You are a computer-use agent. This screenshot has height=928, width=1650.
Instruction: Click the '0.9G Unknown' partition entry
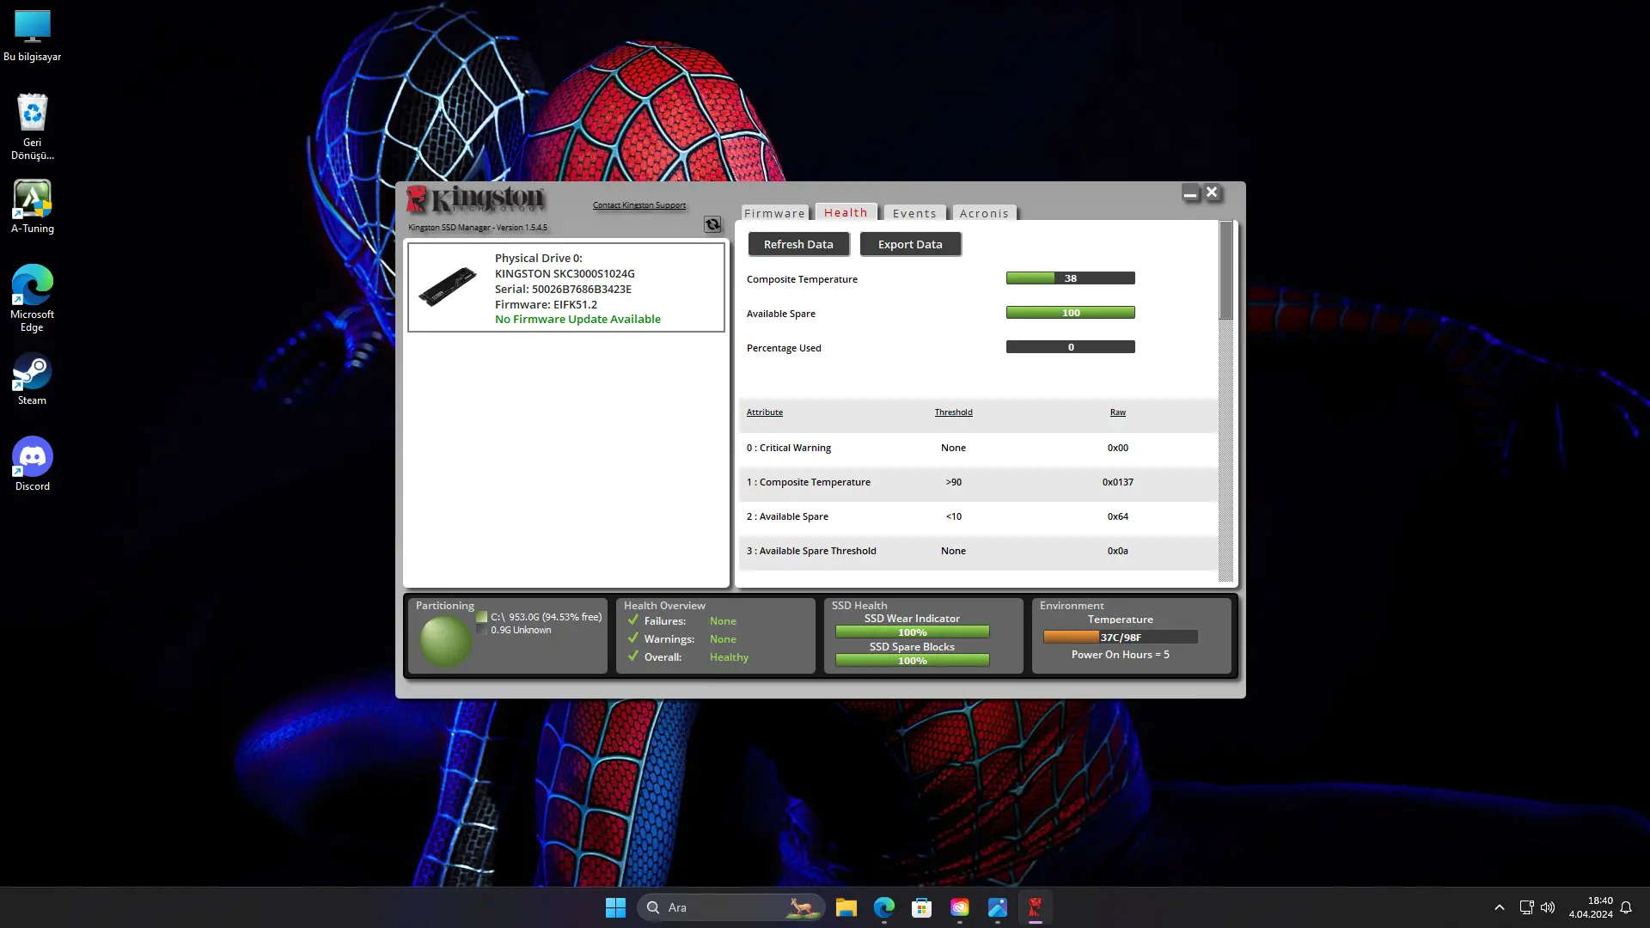coord(521,630)
